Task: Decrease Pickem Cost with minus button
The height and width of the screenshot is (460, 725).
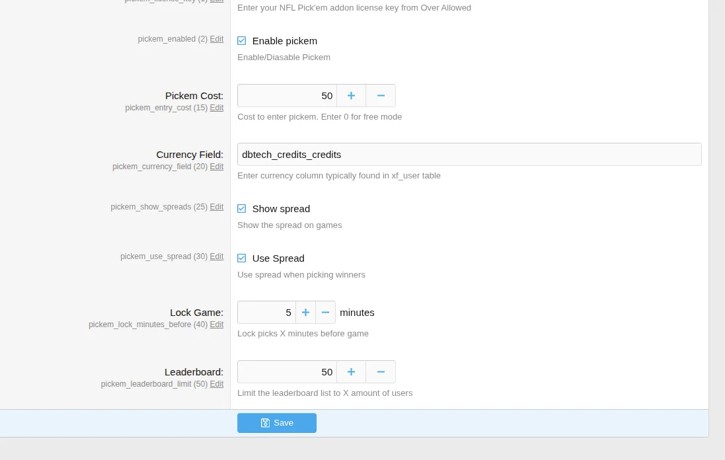Action: (x=381, y=96)
